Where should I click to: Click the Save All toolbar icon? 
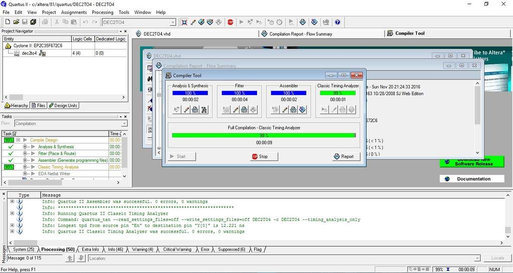click(x=33, y=22)
